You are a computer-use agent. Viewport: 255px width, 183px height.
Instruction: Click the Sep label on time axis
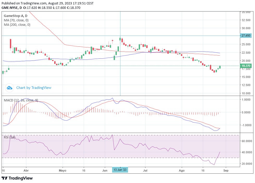click(x=226, y=170)
